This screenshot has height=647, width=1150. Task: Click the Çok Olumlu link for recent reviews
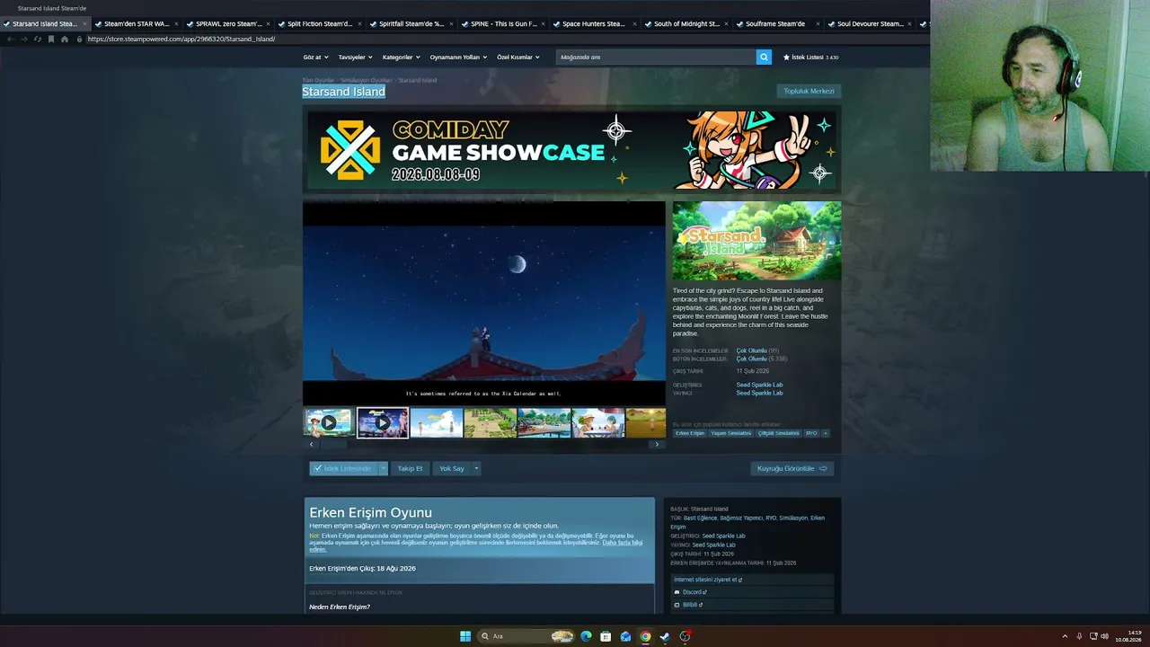(x=751, y=350)
